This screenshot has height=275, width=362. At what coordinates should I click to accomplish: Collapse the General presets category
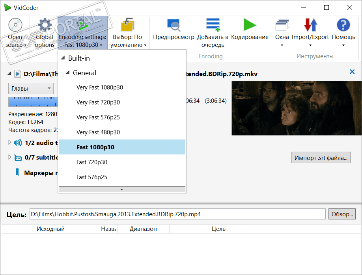click(x=67, y=72)
